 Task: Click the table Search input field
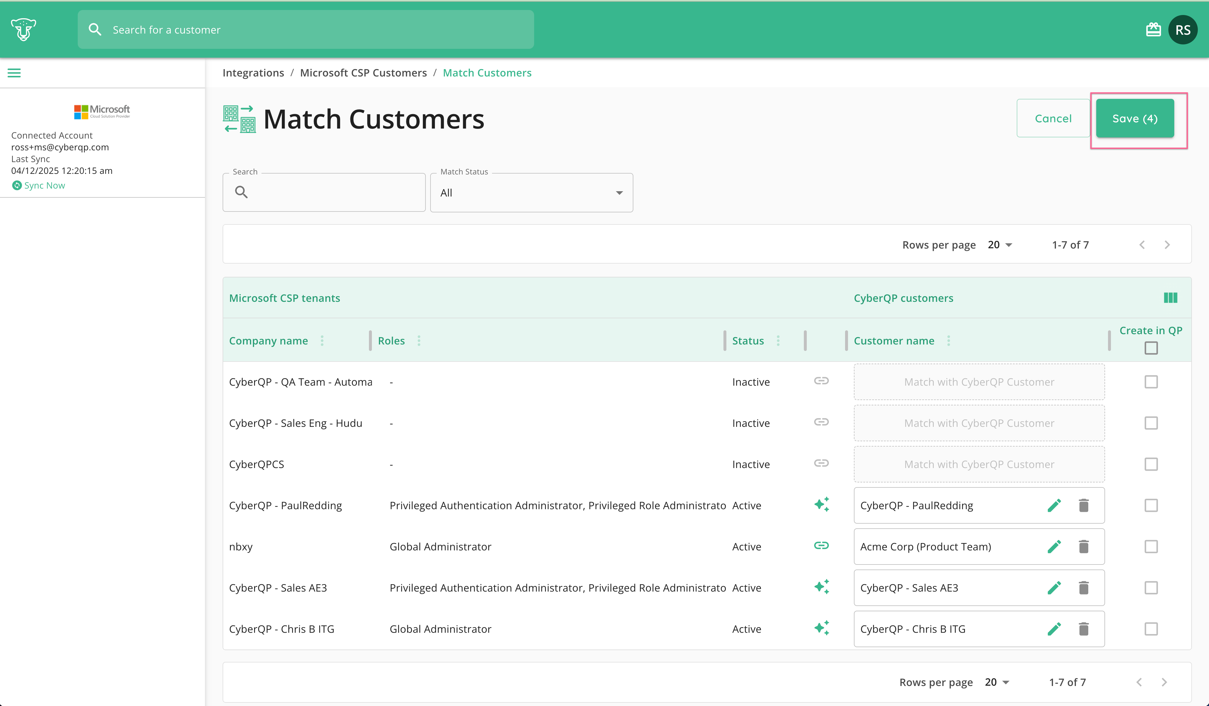[324, 193]
